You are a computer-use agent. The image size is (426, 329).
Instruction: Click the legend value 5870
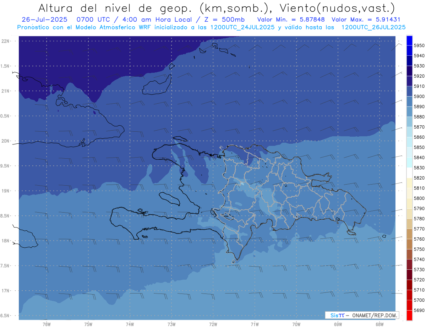(419, 127)
